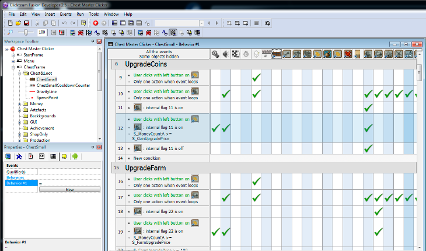
Task: Open the Runtime Options properties tab icon
Action: click(x=30, y=156)
